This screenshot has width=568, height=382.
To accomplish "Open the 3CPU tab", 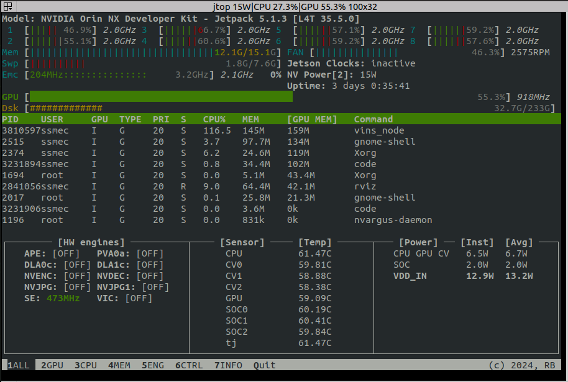I will coord(86,365).
